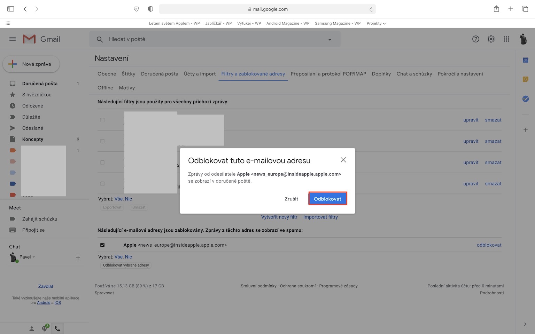
Task: Compose with Nová zpráva button
Action: [31, 64]
